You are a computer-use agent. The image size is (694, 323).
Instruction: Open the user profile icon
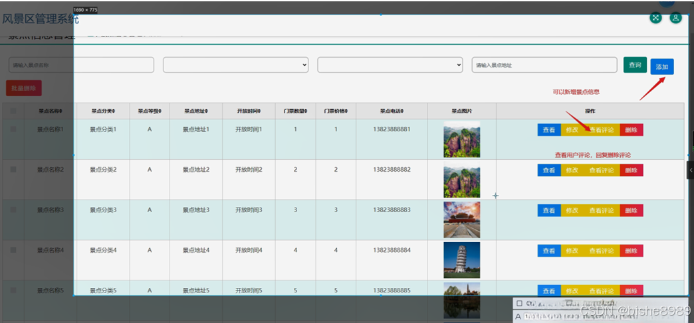click(x=675, y=18)
